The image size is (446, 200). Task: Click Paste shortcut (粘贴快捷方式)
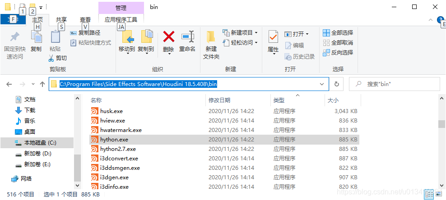90,42
